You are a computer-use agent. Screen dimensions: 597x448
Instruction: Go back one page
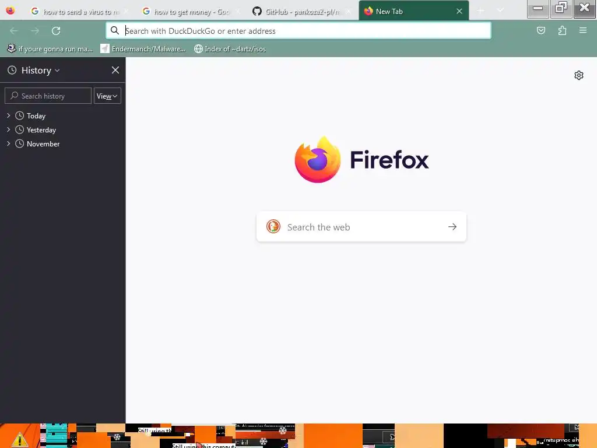(14, 31)
